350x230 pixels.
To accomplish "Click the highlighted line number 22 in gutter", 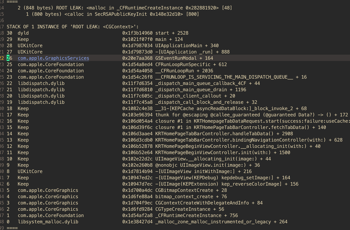I will [x=2, y=58].
